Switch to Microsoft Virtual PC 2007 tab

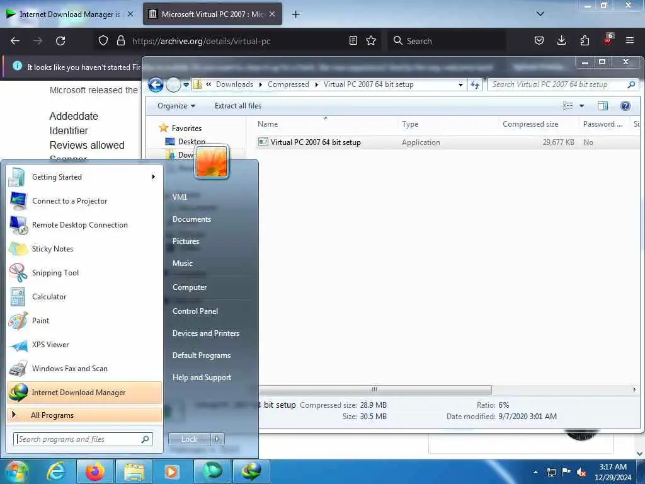click(x=212, y=14)
